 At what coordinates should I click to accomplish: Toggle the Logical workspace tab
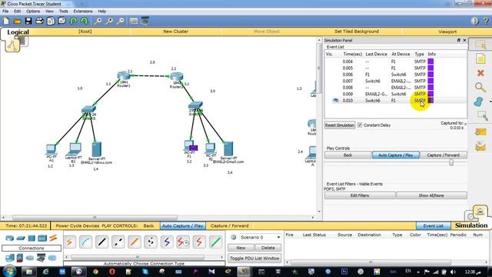pyautogui.click(x=18, y=32)
